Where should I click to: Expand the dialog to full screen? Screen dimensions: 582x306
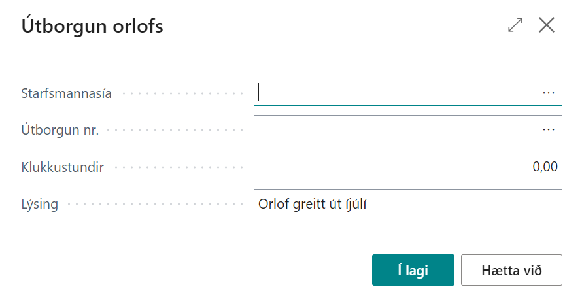point(515,25)
